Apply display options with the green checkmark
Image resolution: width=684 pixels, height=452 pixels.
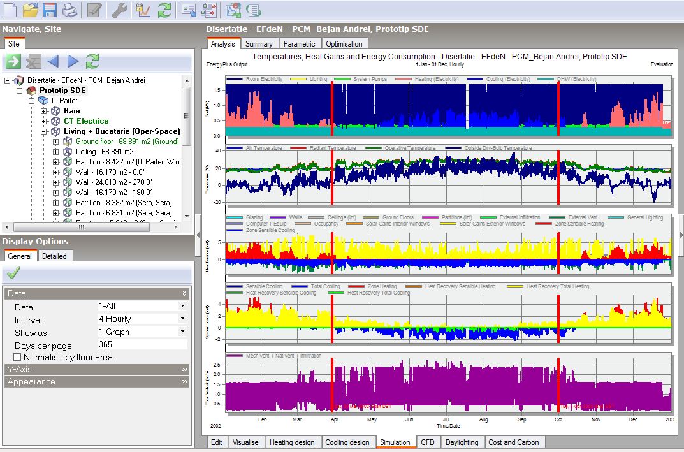pyautogui.click(x=13, y=273)
